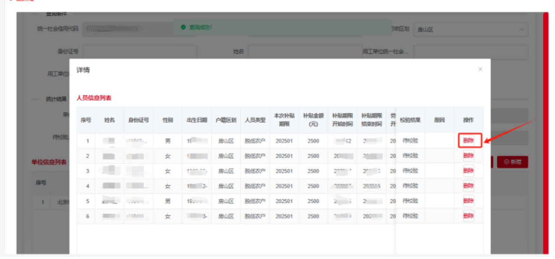Screen dimensions: 555x259
Task: Click 删除 for row 3
Action: click(468, 171)
